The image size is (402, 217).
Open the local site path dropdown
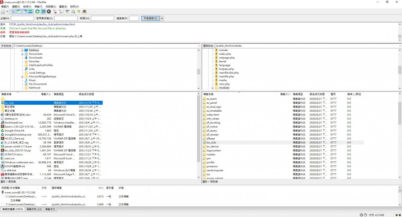tap(199, 46)
